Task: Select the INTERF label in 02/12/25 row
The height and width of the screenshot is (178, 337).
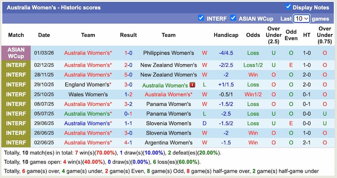Action: 16,65
